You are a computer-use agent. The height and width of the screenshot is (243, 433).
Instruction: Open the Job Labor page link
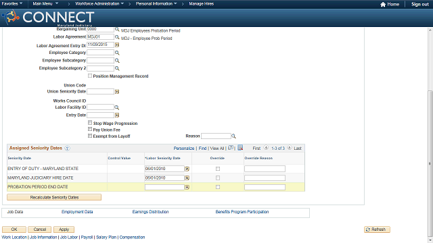point(69,237)
